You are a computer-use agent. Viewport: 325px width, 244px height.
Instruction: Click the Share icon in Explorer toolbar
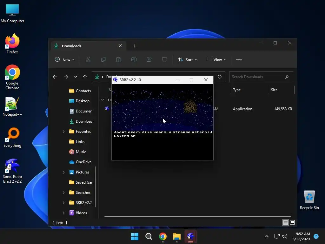(x=149, y=59)
